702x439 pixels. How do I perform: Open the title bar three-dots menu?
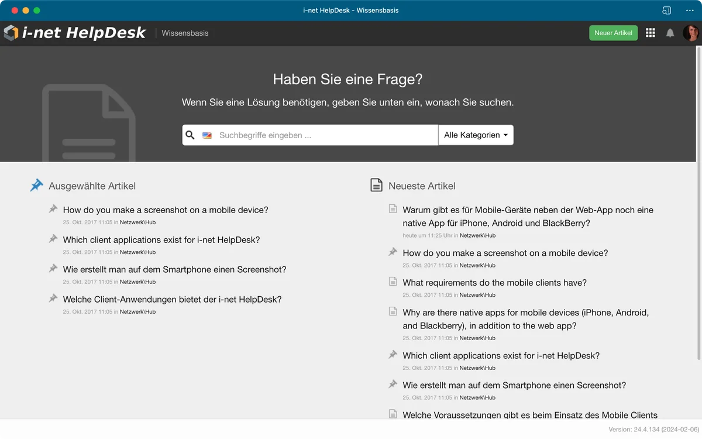tap(689, 11)
